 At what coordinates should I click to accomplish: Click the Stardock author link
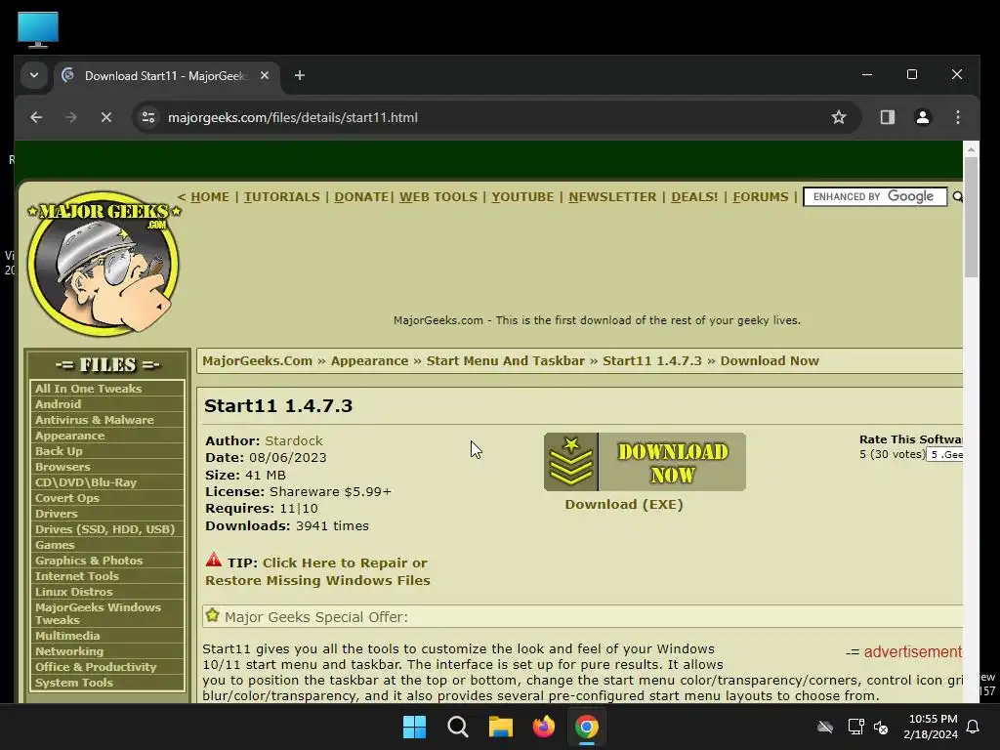coord(294,440)
